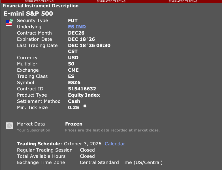Click the Trading Class value ES
222x170 pixels.
pyautogui.click(x=71, y=76)
